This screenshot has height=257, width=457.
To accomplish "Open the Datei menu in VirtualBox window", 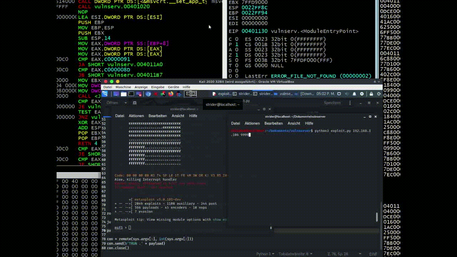I will click(x=107, y=87).
